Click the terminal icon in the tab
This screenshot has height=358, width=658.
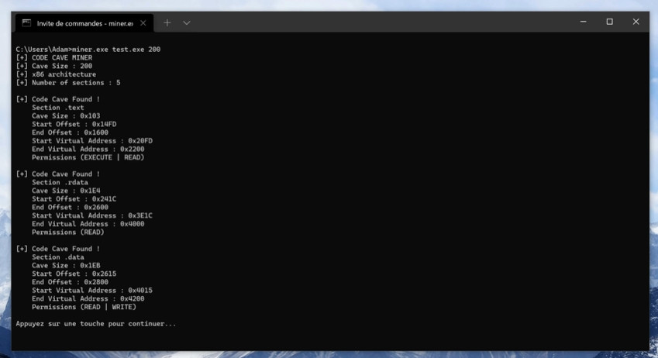click(26, 23)
